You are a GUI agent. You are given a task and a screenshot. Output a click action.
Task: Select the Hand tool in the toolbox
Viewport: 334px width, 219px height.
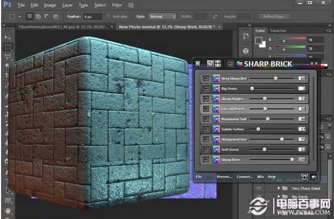click(x=8, y=211)
